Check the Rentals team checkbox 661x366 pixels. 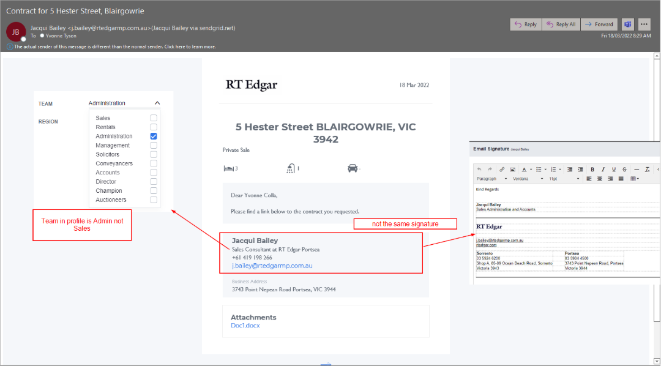pos(154,127)
